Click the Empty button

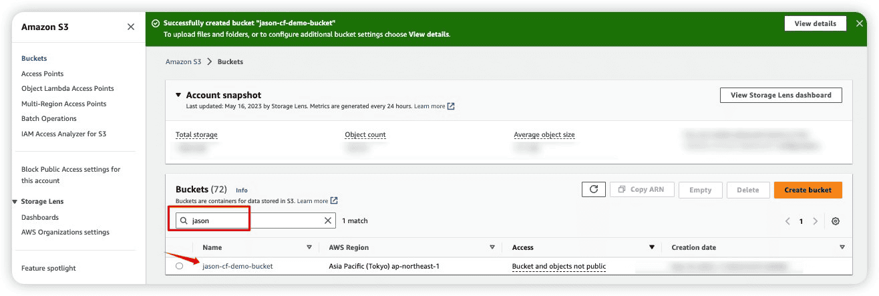tap(700, 190)
